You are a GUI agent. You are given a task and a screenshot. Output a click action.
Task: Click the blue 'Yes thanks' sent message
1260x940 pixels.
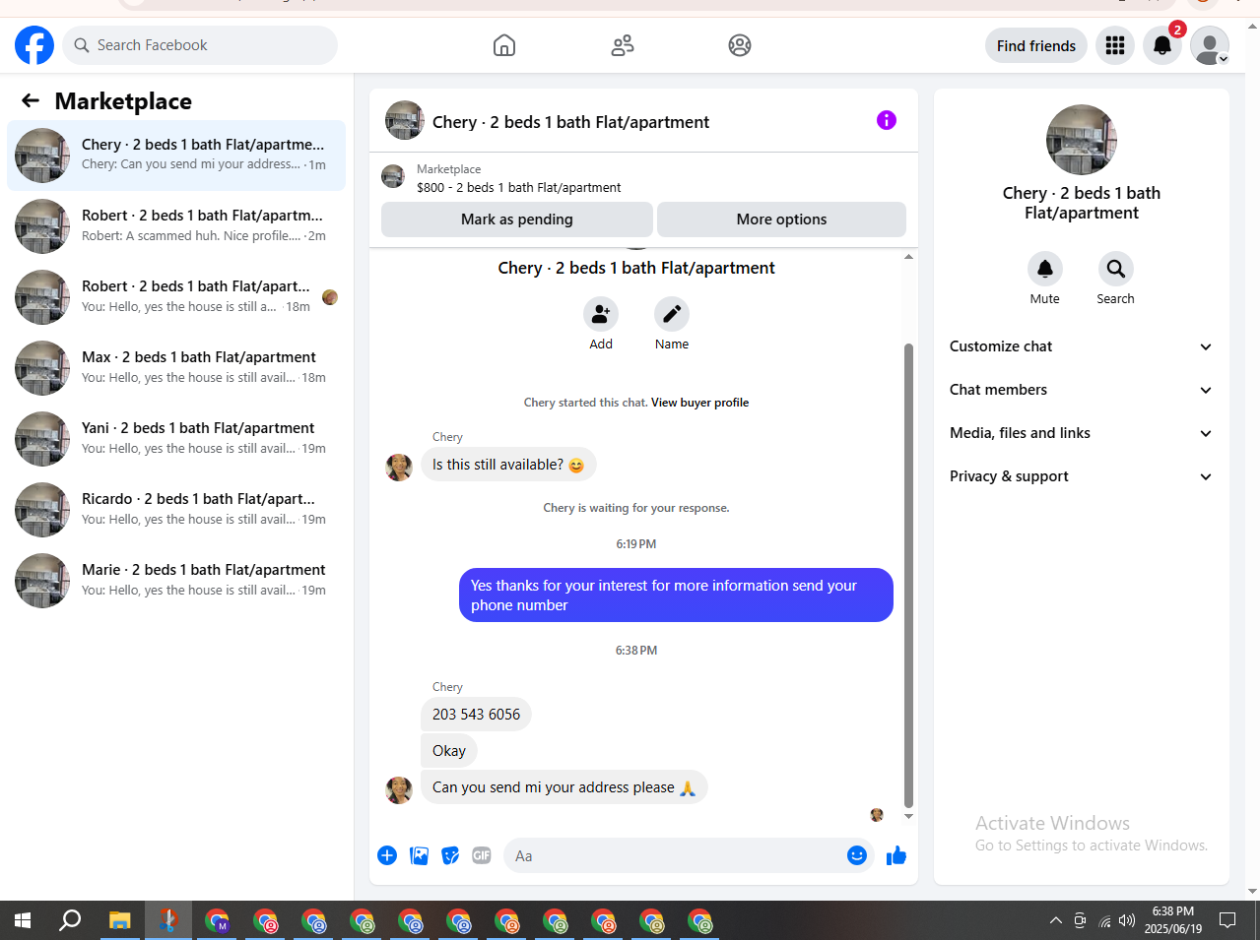coord(676,595)
